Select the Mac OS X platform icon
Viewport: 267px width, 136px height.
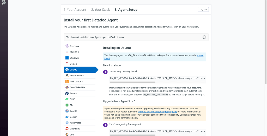tap(67, 52)
